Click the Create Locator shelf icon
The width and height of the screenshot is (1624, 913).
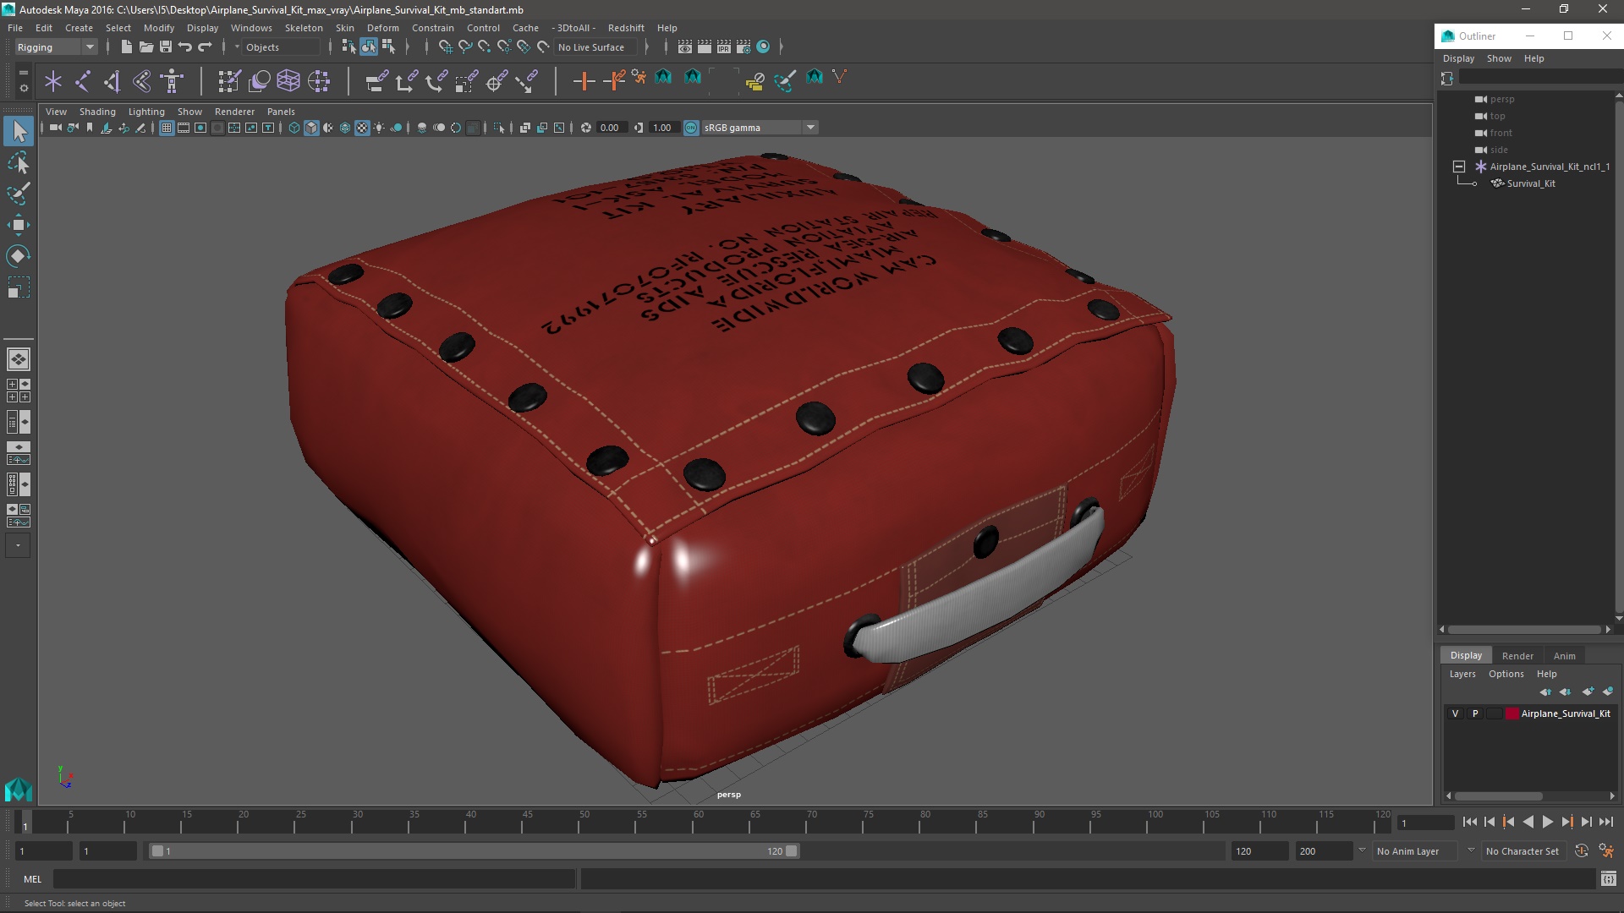[x=53, y=81]
